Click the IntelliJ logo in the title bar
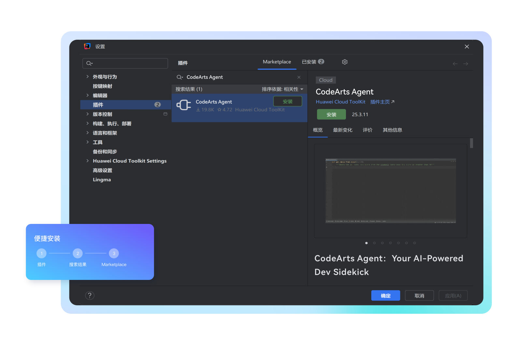518x345 pixels. [x=87, y=46]
